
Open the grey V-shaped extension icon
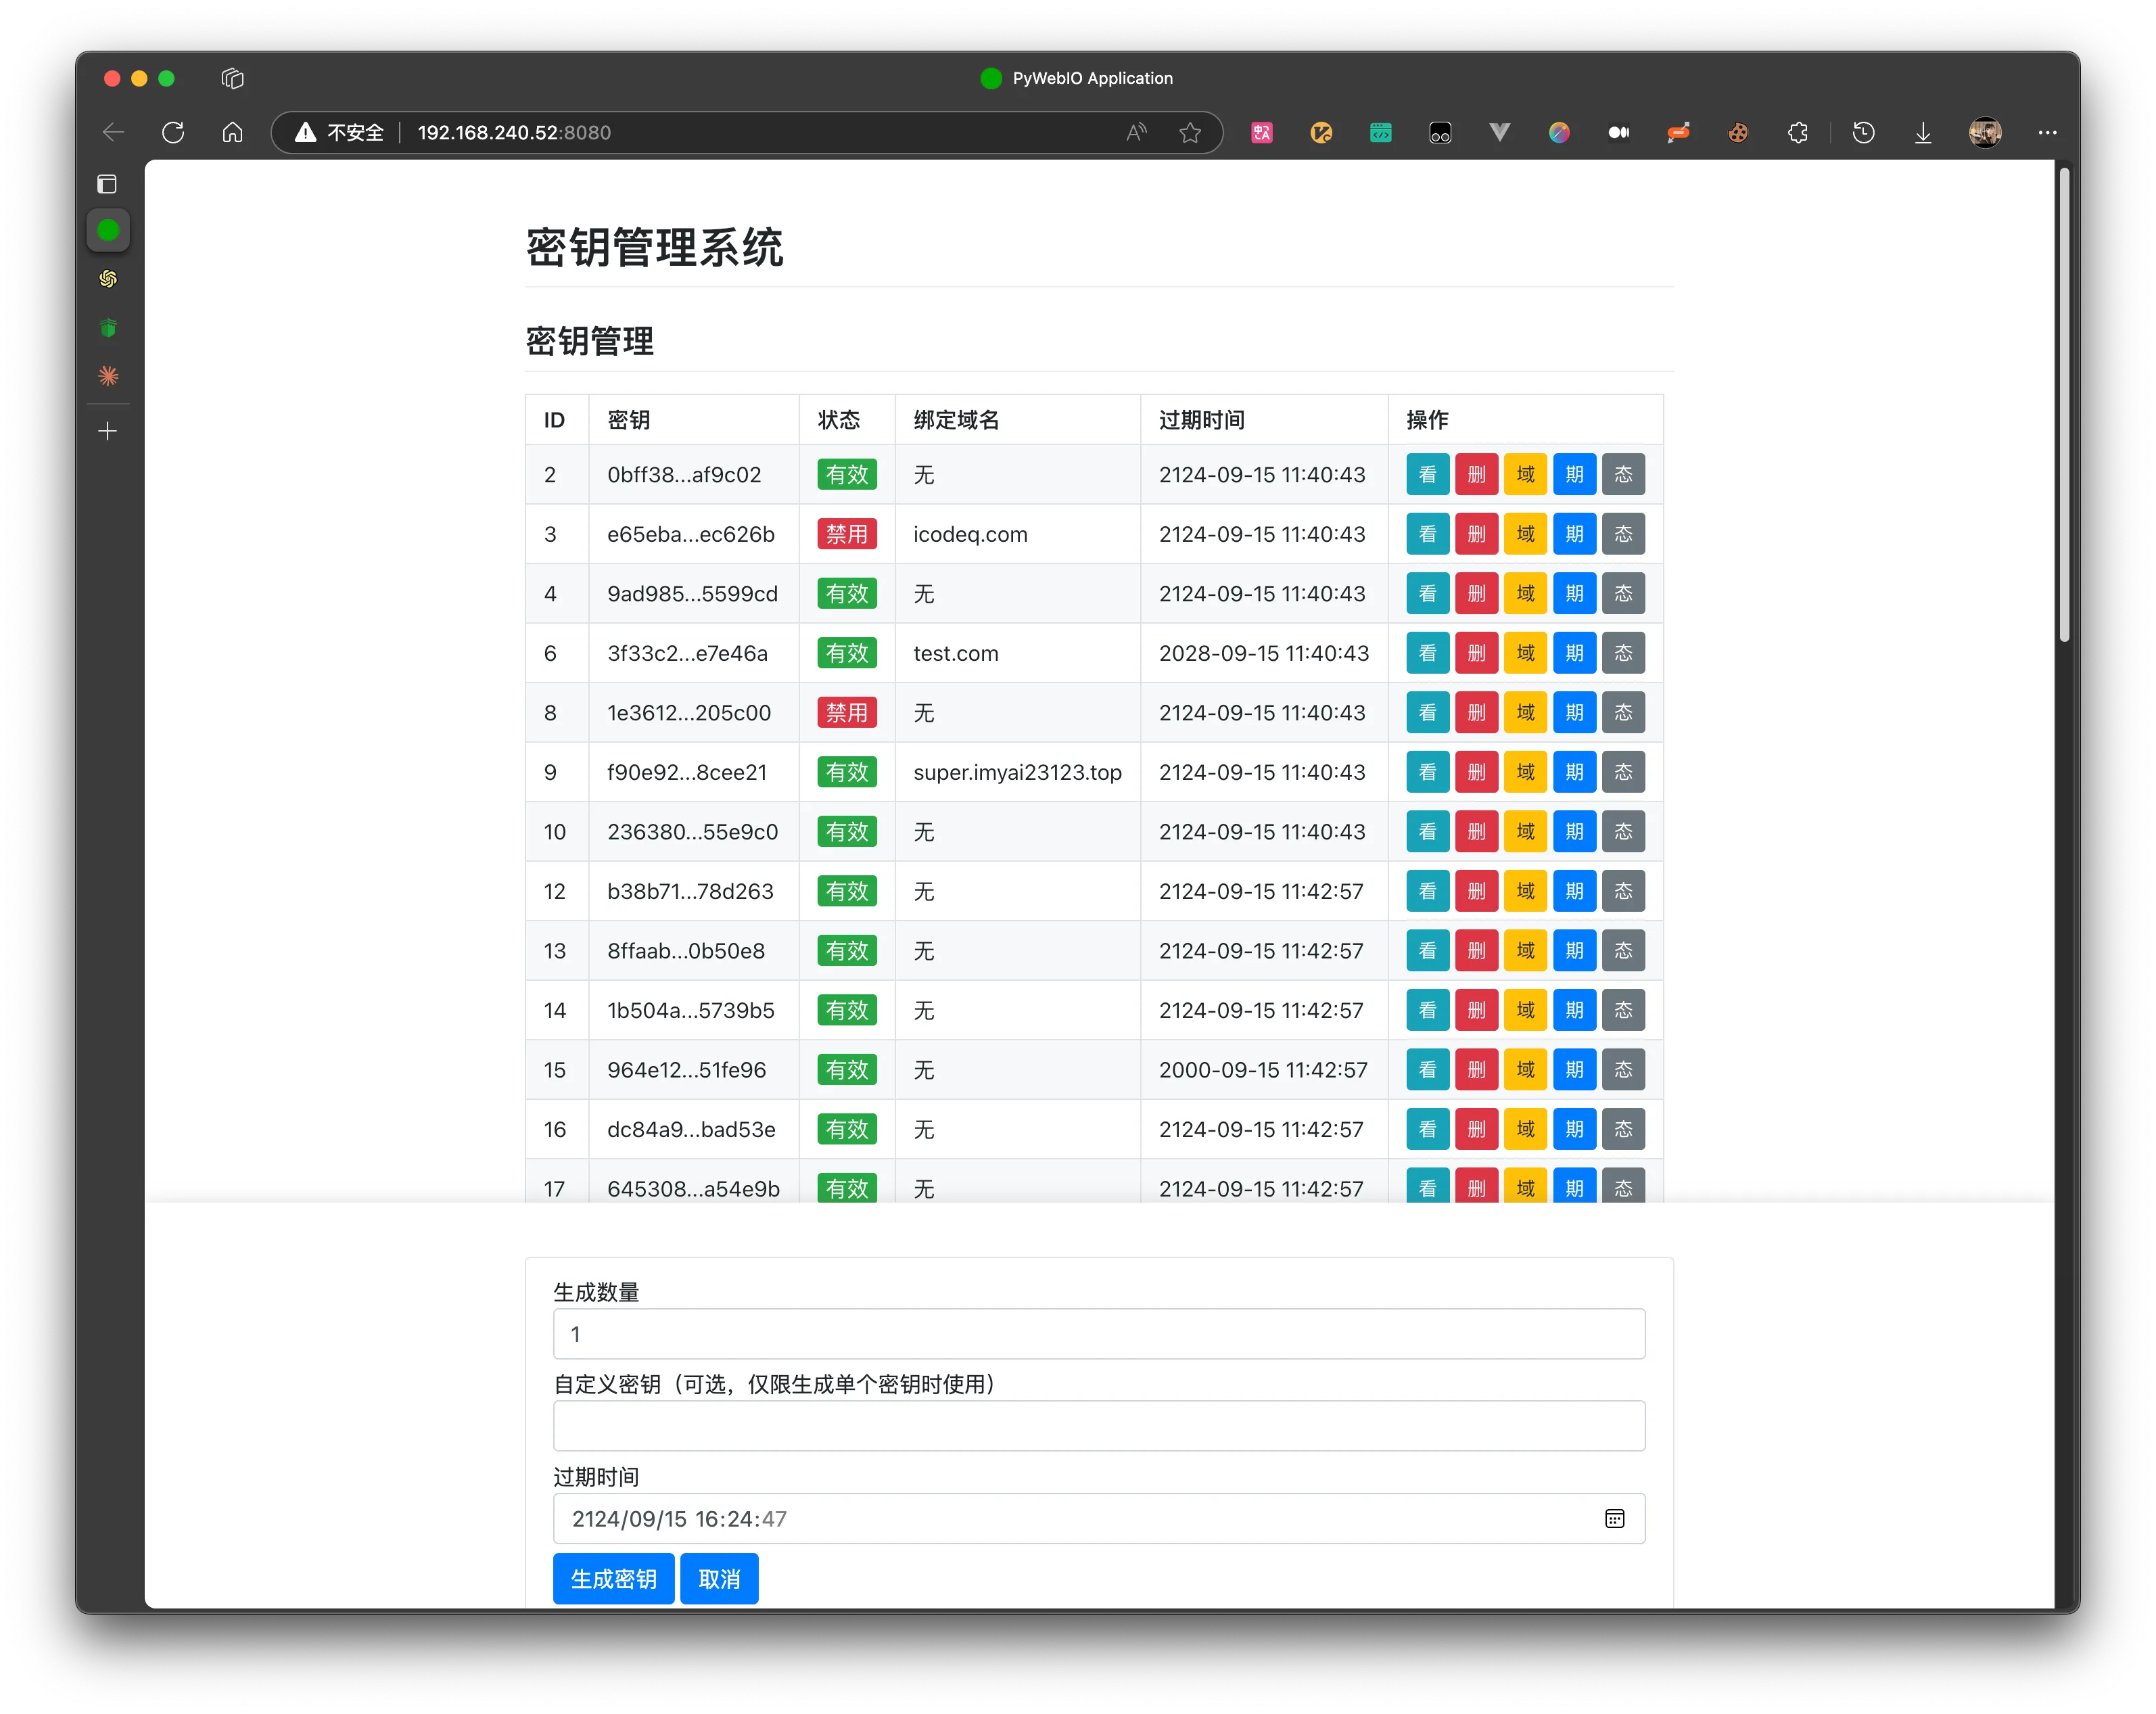tap(1499, 132)
